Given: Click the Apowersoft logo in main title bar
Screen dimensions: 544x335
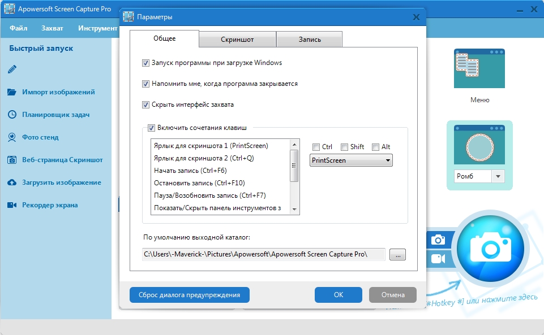Looking at the screenshot, I should point(10,9).
